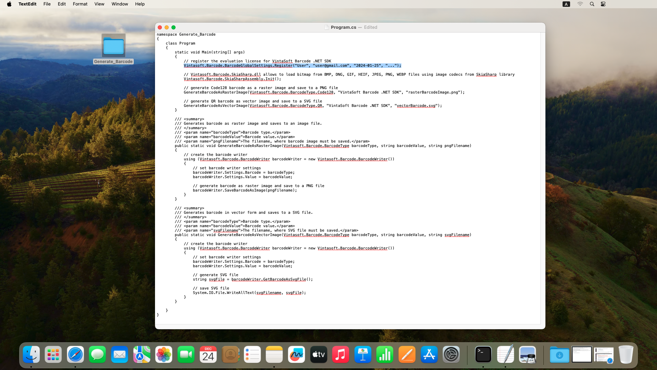Open Spotlight search in menu bar

point(592,4)
